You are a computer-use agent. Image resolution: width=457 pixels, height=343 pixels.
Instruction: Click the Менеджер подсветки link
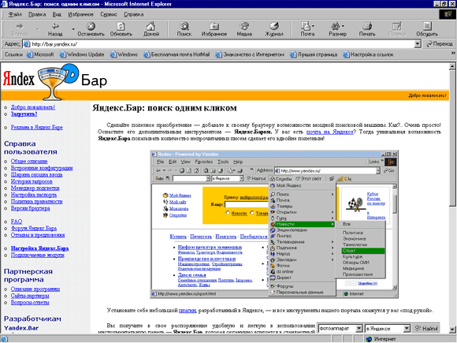[x=35, y=188]
